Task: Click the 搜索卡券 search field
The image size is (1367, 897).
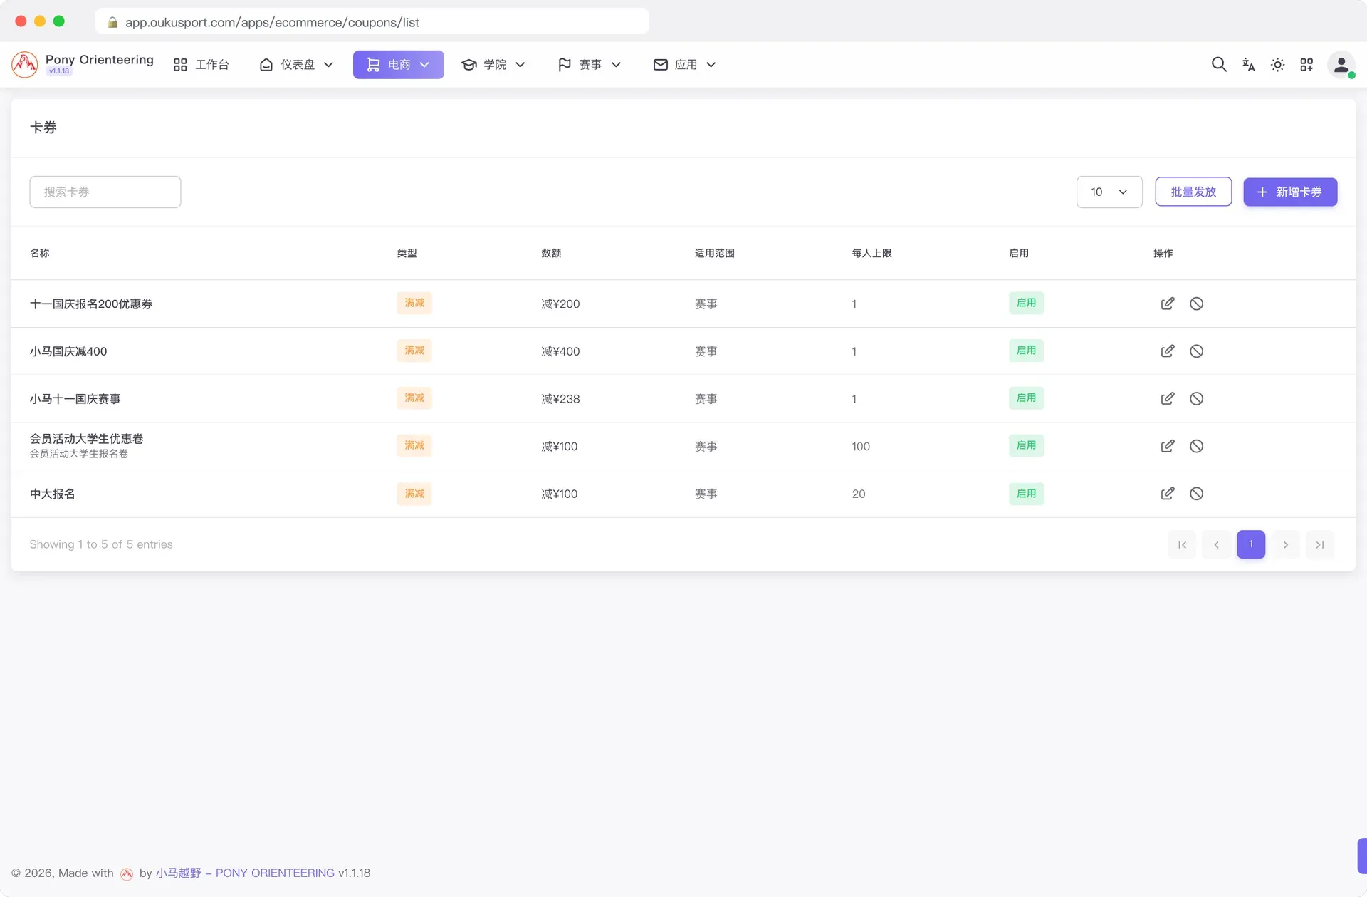Action: (x=105, y=192)
